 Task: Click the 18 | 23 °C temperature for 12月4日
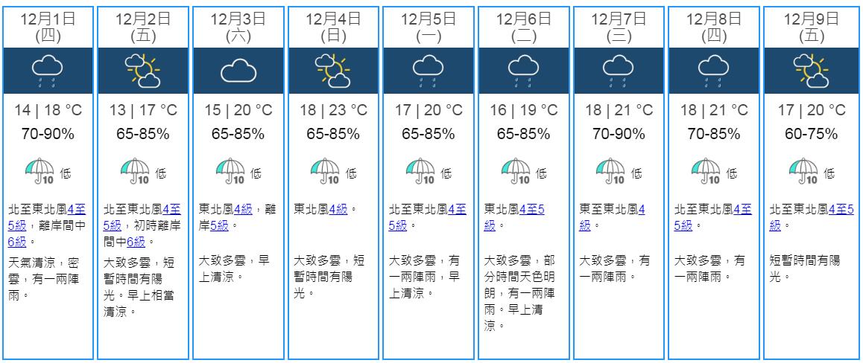[334, 111]
